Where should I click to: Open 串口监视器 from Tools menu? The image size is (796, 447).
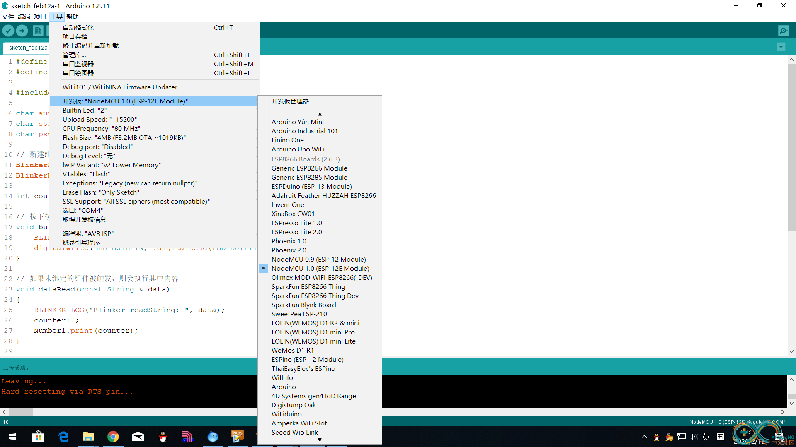tap(154, 64)
